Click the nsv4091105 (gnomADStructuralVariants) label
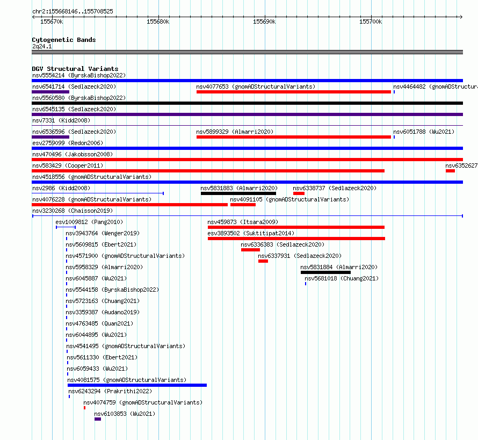This screenshot has width=478, height=440. pos(289,199)
